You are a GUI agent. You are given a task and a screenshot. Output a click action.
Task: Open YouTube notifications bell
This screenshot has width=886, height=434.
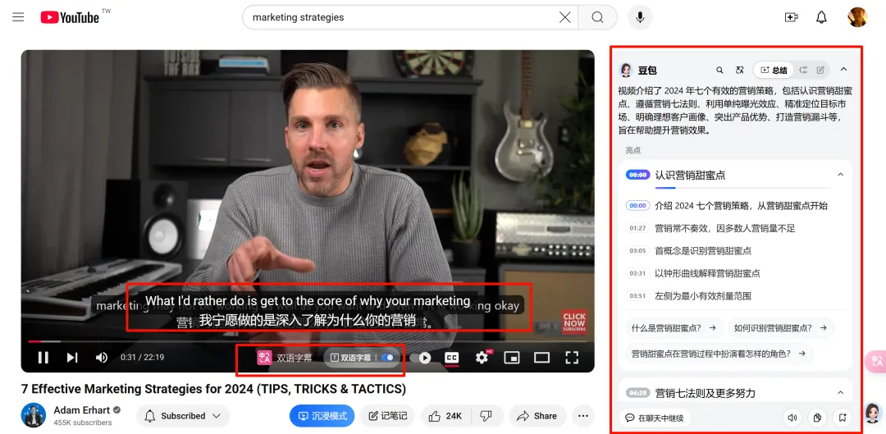[821, 17]
